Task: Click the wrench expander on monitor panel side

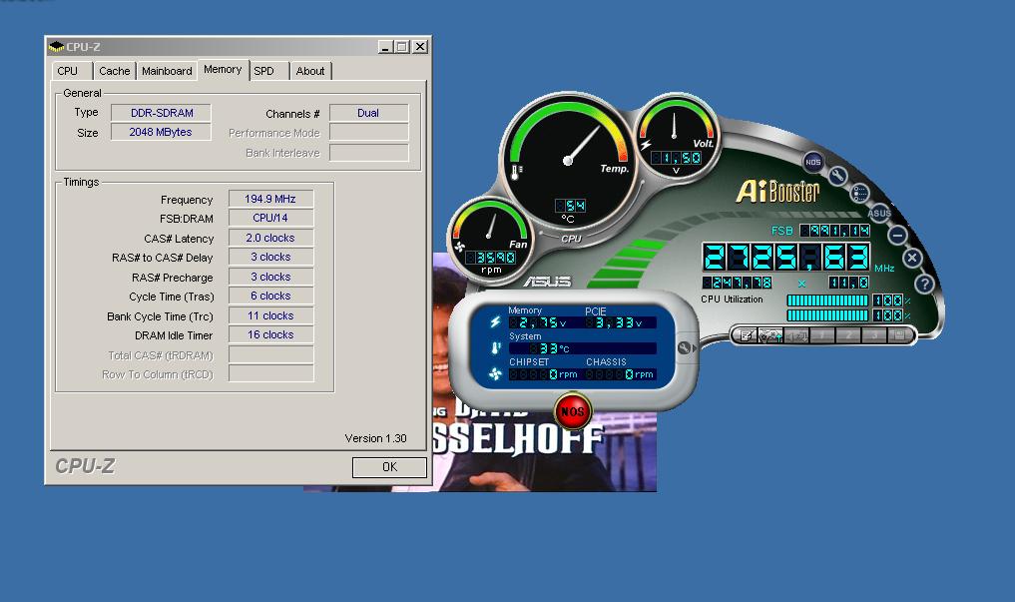Action: 686,348
